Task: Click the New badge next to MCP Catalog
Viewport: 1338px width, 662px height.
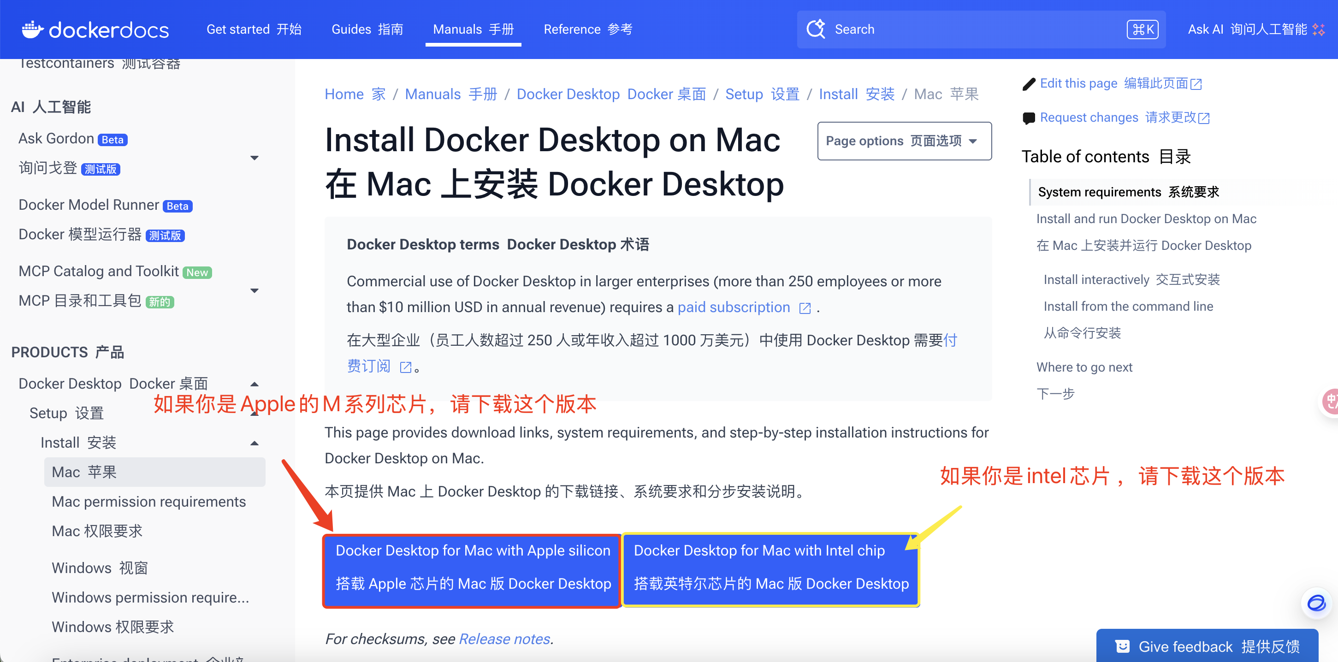Action: click(197, 272)
